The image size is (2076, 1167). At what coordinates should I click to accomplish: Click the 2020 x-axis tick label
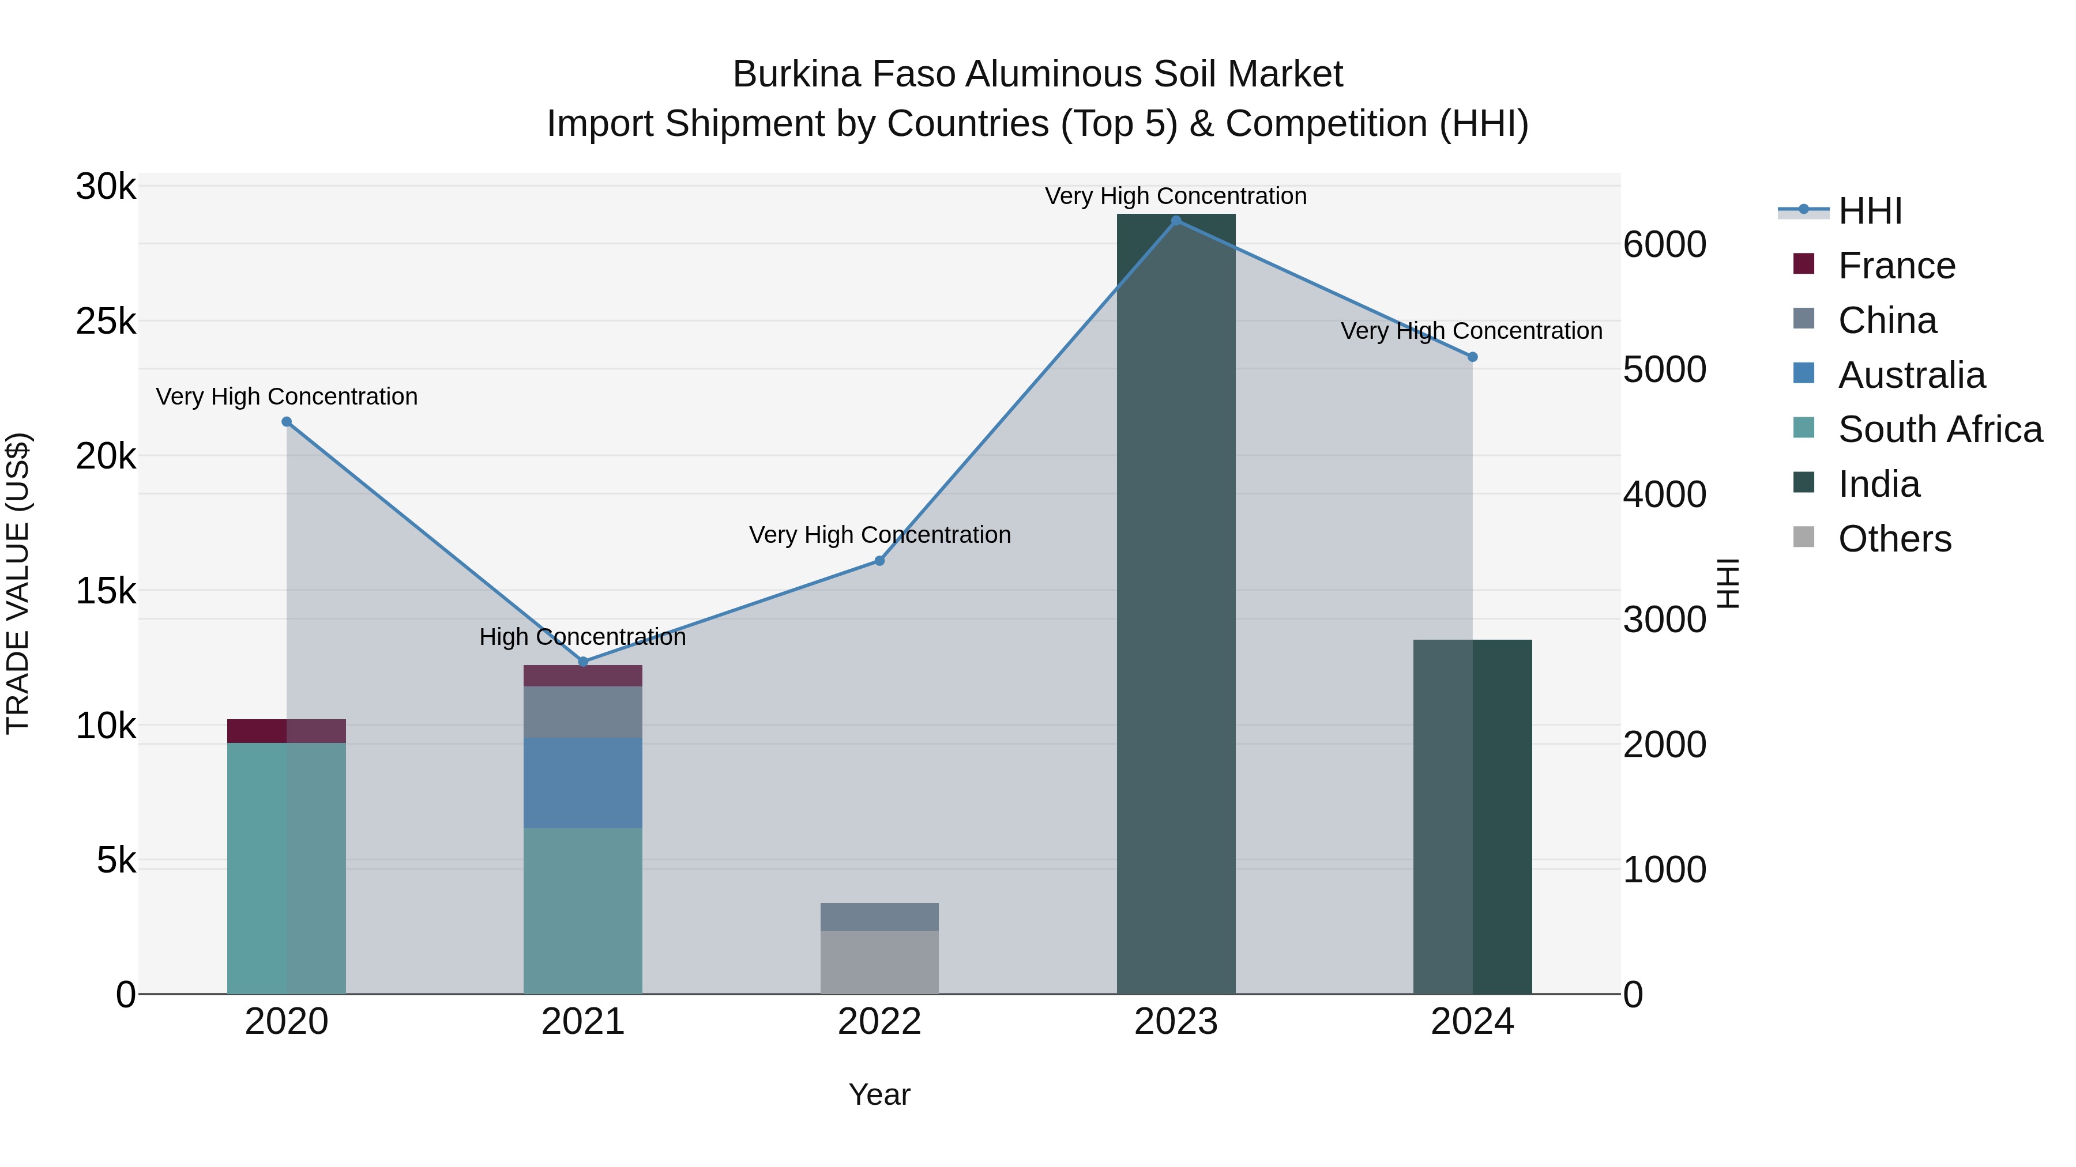coord(286,1022)
